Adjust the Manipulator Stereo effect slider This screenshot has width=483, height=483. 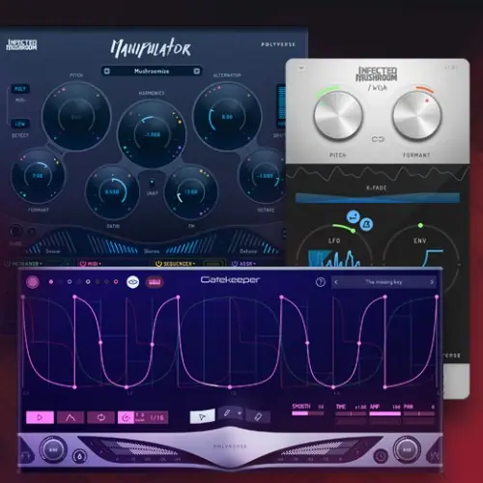click(152, 244)
